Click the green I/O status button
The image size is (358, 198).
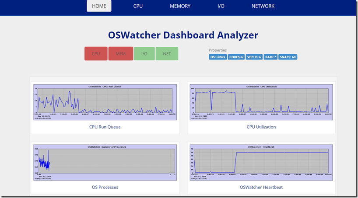click(144, 54)
